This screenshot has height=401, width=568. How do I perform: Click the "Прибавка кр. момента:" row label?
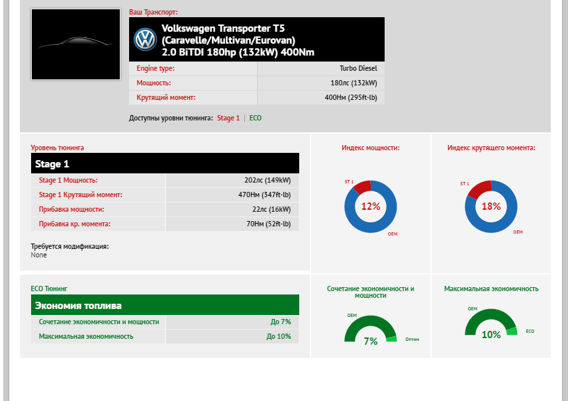[75, 224]
